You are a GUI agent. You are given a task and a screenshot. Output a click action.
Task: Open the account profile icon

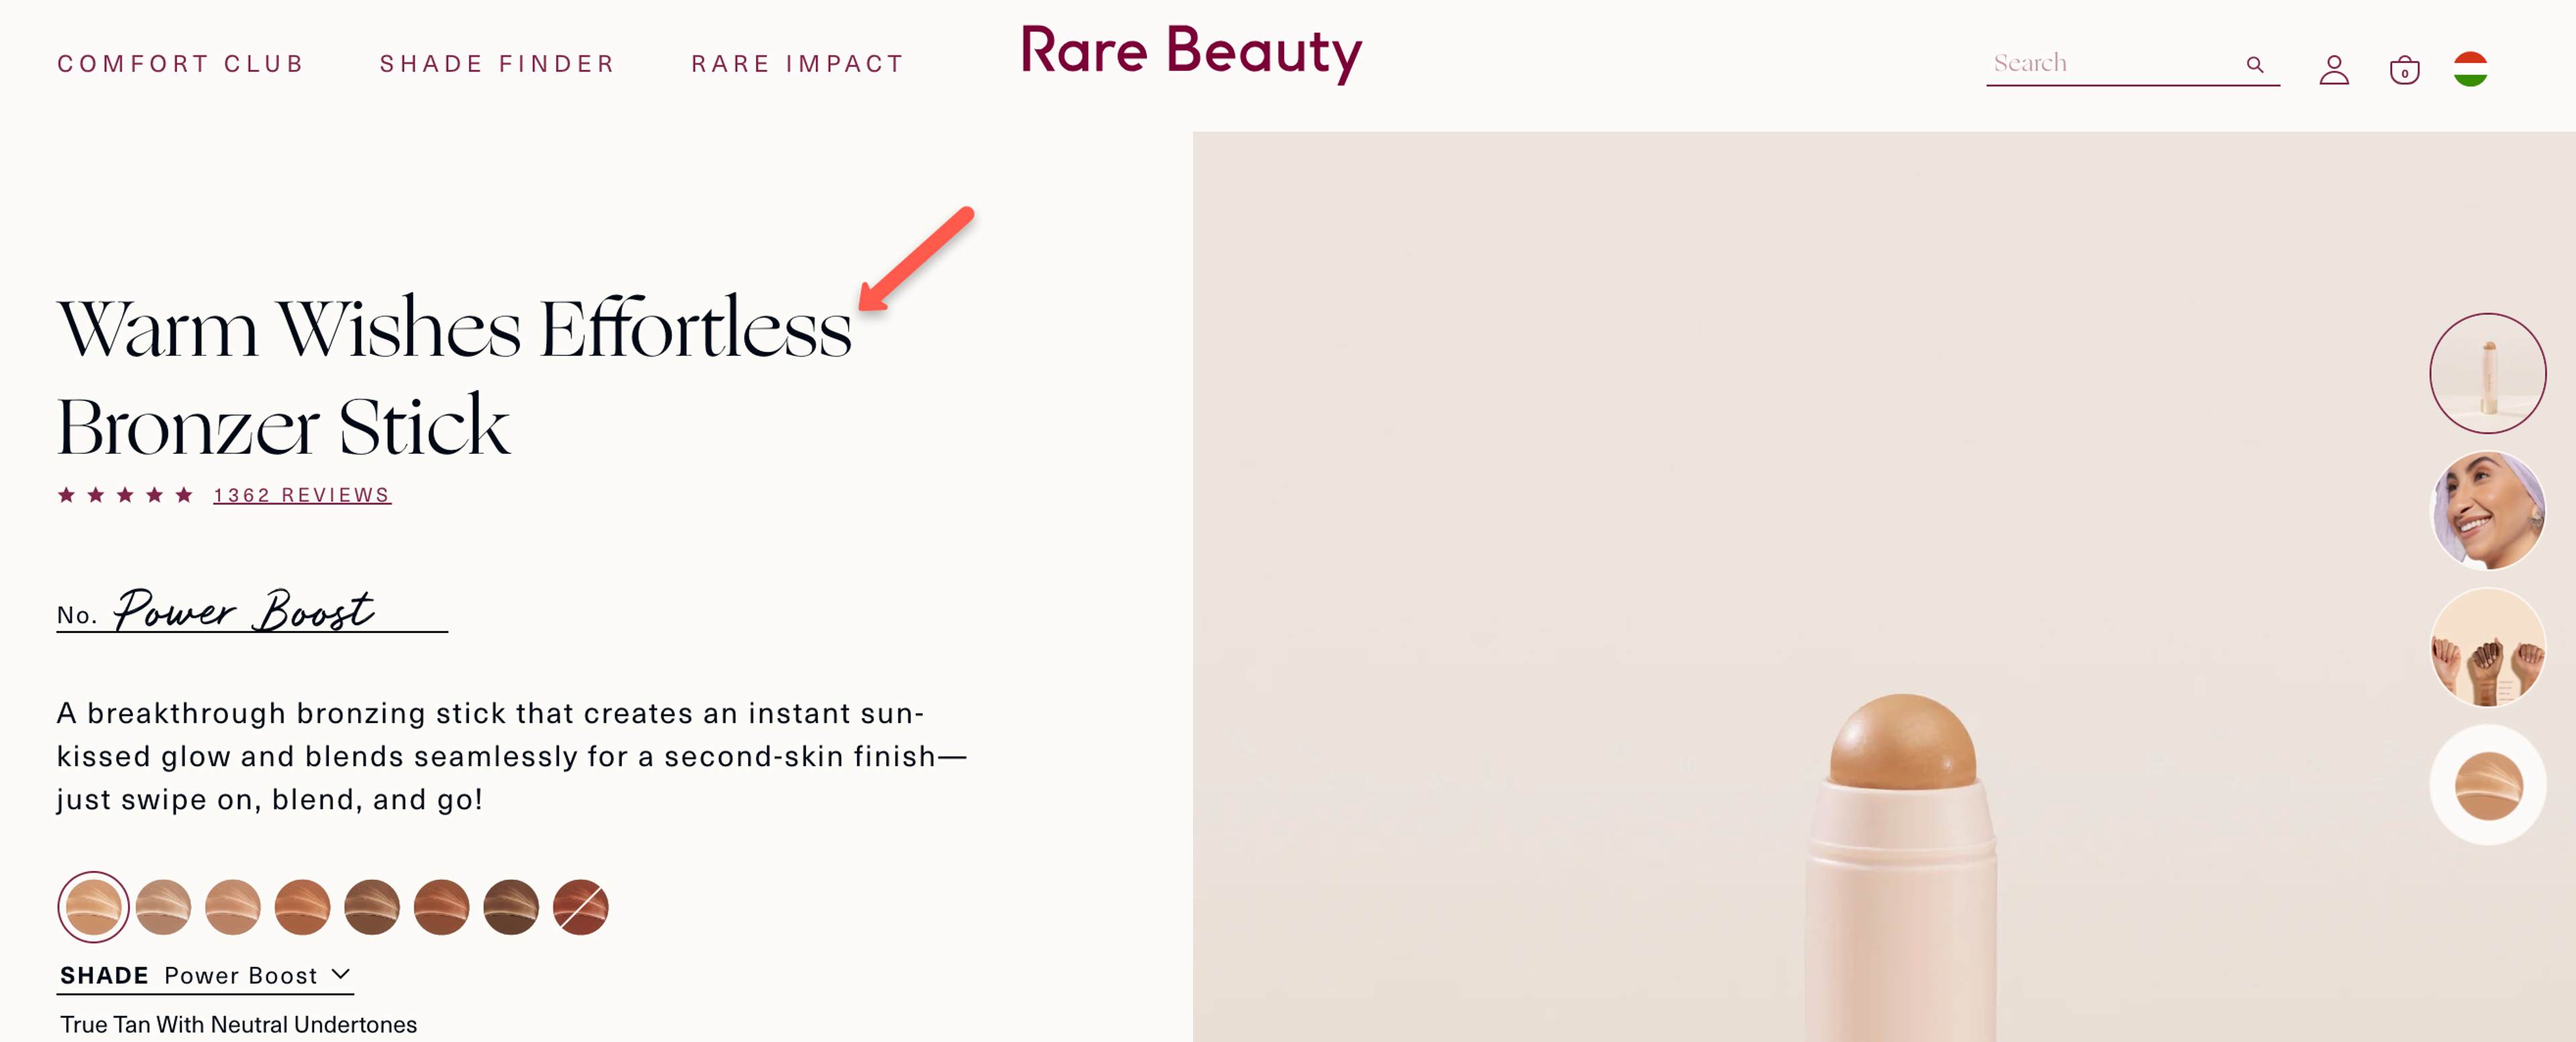pos(2333,68)
